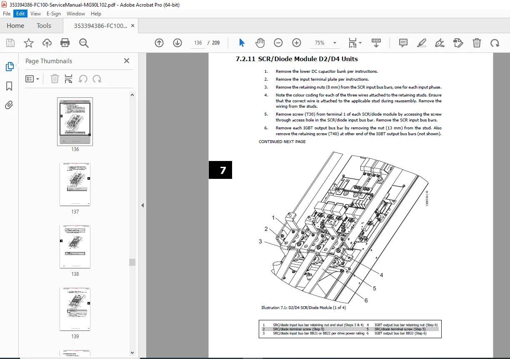Click the Edit PDF stamp icon

(458, 43)
